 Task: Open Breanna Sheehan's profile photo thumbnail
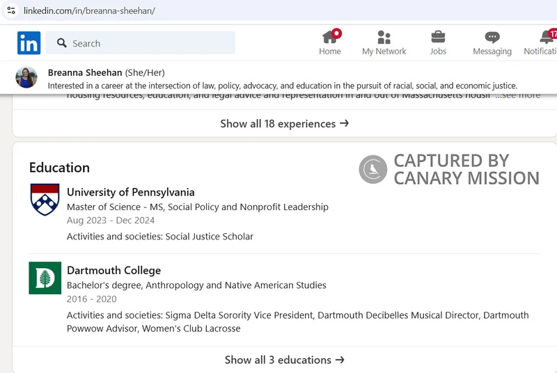pyautogui.click(x=26, y=77)
